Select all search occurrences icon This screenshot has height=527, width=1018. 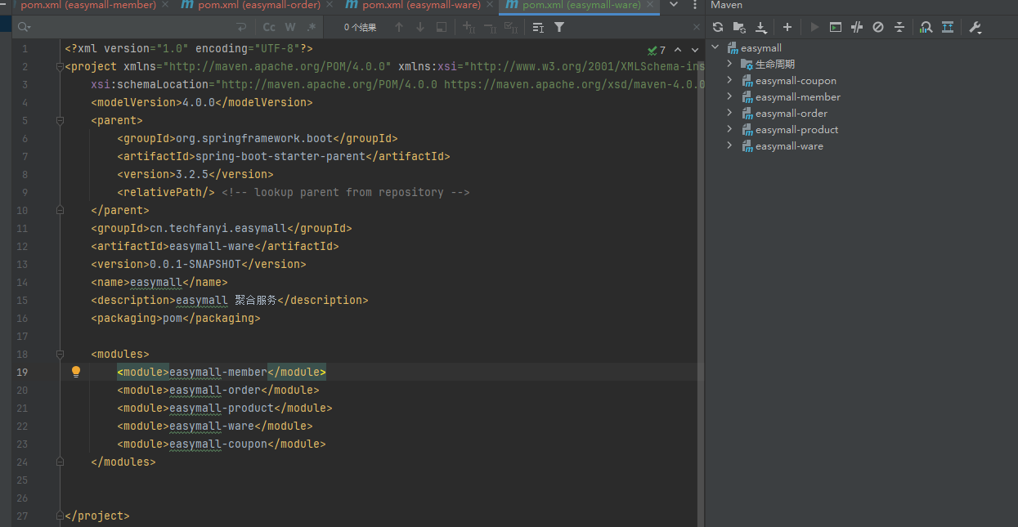coord(511,27)
